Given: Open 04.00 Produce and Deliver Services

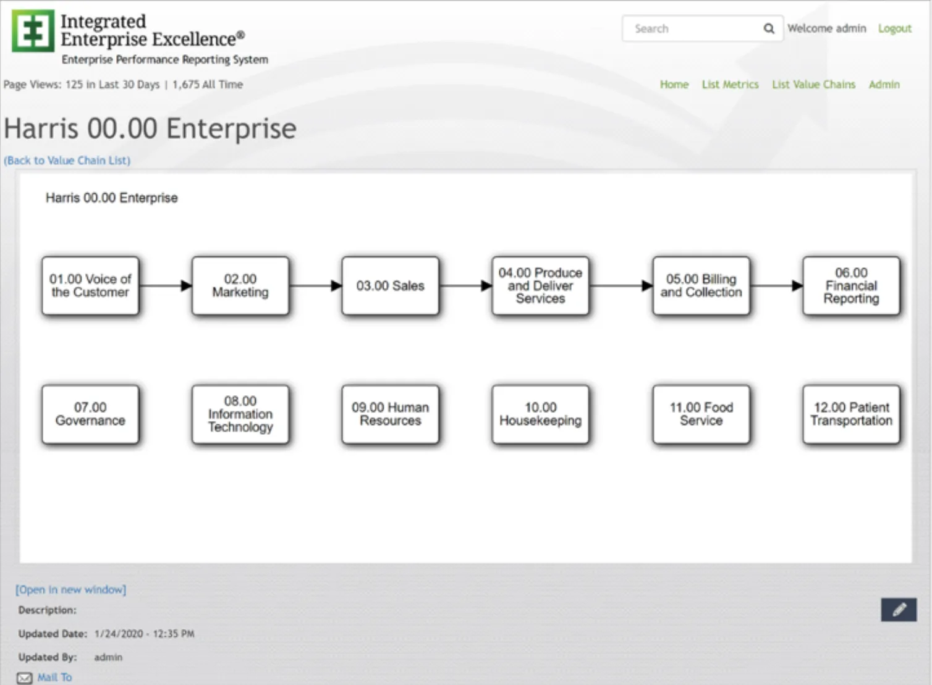Looking at the screenshot, I should tap(540, 286).
